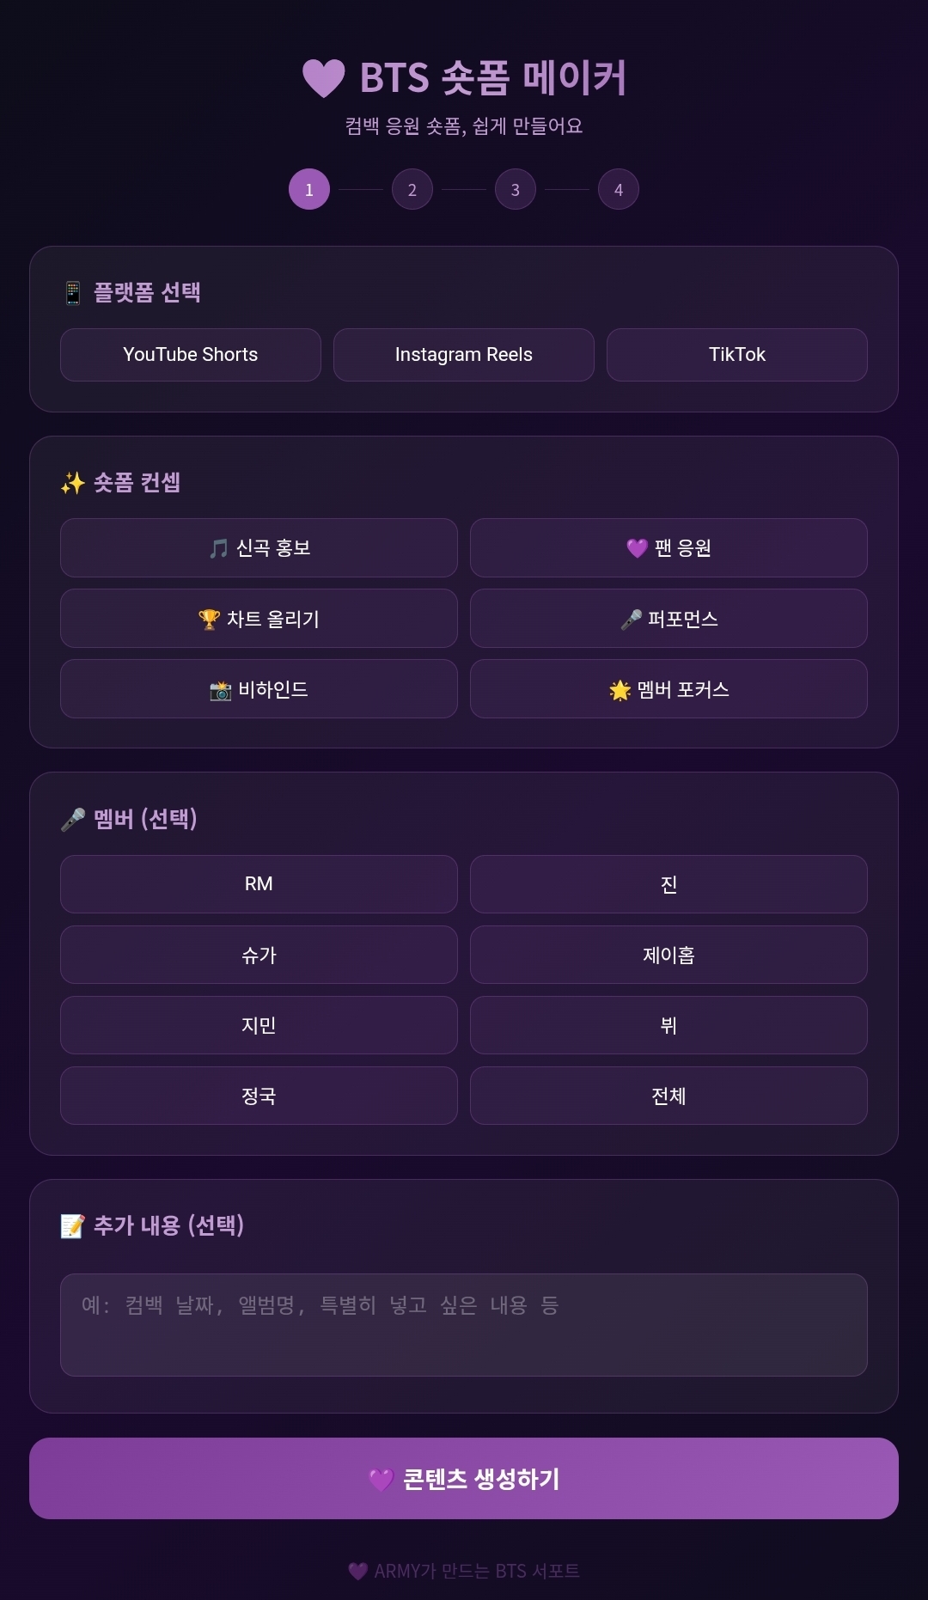Select the 차트 올리기 trophy concept
The height and width of the screenshot is (1600, 928).
(259, 619)
